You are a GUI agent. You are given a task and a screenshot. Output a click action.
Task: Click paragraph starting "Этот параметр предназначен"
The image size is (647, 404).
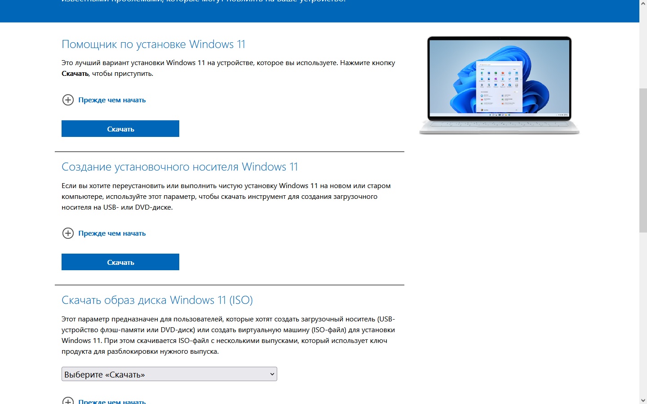(228, 335)
